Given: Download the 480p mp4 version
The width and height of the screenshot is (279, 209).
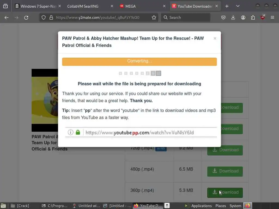Looking at the screenshot, I should click(225, 171).
